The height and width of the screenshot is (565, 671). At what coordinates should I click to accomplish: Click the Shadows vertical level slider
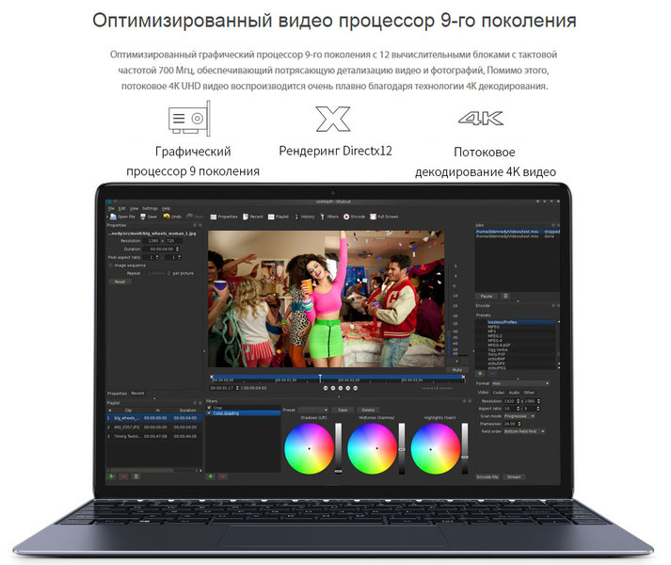coord(339,448)
